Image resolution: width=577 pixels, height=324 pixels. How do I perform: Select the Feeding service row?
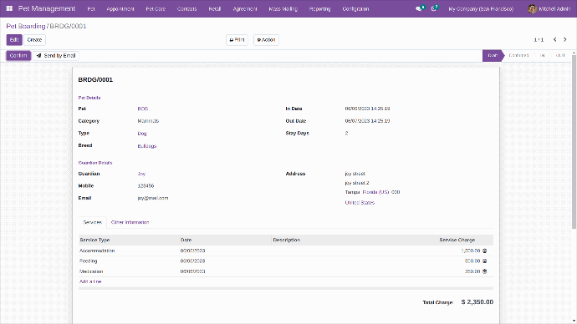(x=286, y=261)
